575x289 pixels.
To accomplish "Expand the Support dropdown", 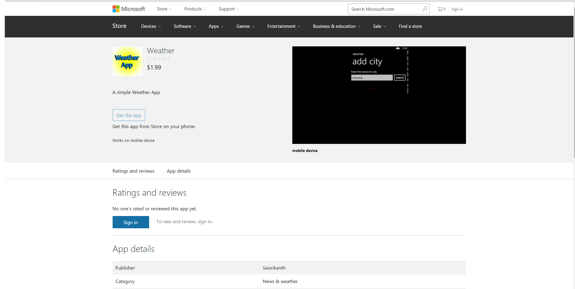I will click(x=229, y=9).
